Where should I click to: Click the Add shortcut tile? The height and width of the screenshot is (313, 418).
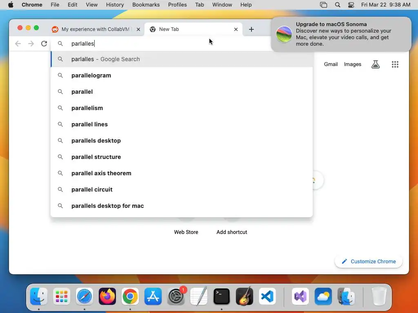tap(232, 232)
